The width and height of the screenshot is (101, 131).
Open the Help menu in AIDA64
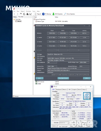pos(38,11)
